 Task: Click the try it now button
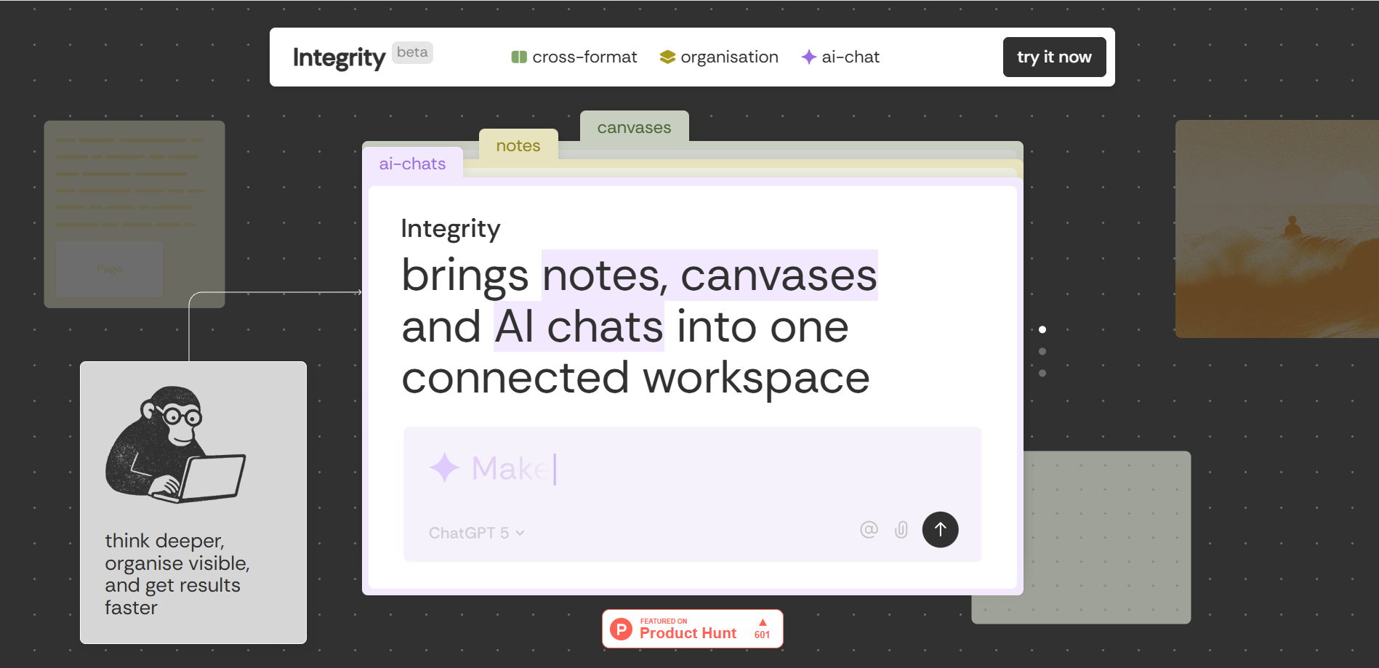coord(1054,57)
